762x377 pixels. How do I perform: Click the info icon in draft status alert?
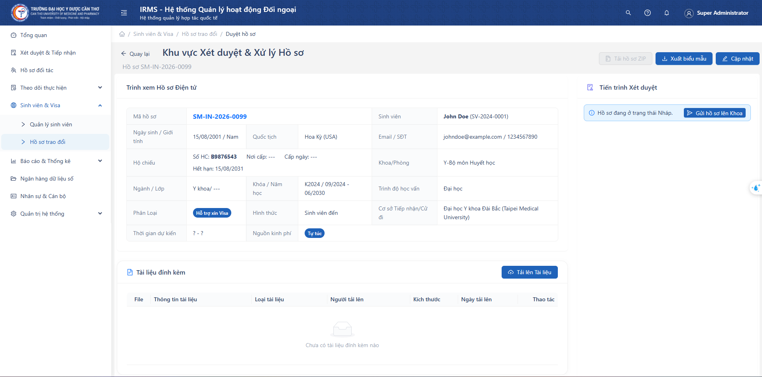click(592, 113)
